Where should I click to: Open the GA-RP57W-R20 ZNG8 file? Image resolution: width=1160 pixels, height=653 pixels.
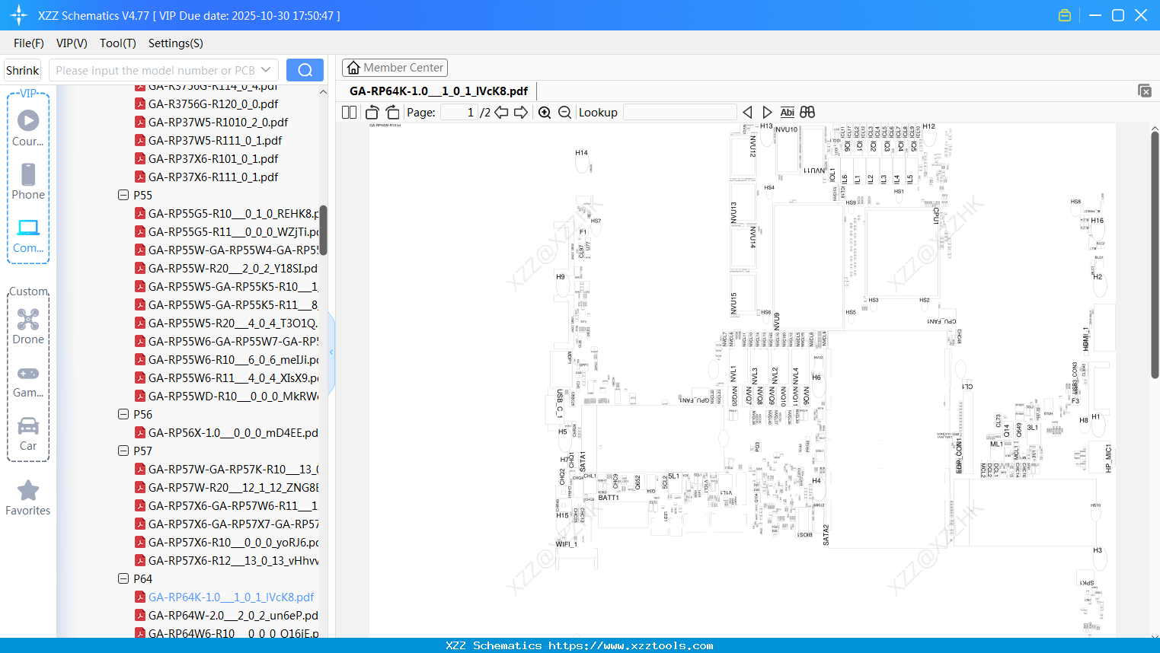pos(233,487)
